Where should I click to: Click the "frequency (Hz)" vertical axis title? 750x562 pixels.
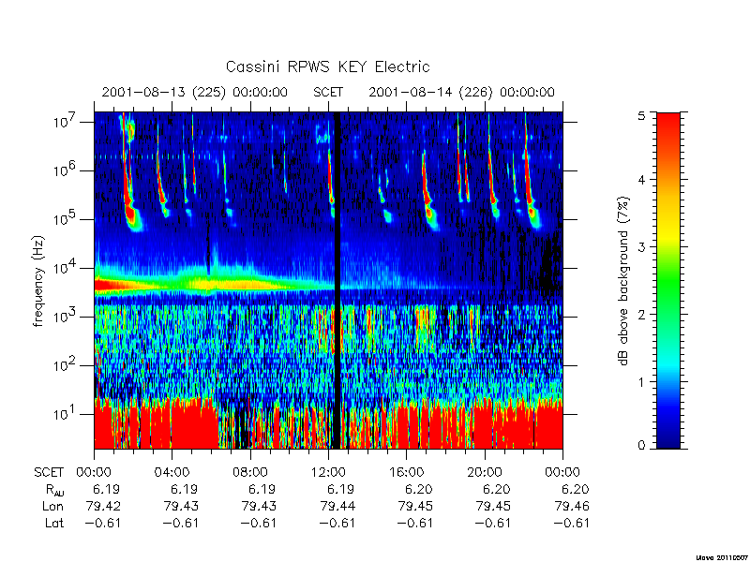click(38, 282)
